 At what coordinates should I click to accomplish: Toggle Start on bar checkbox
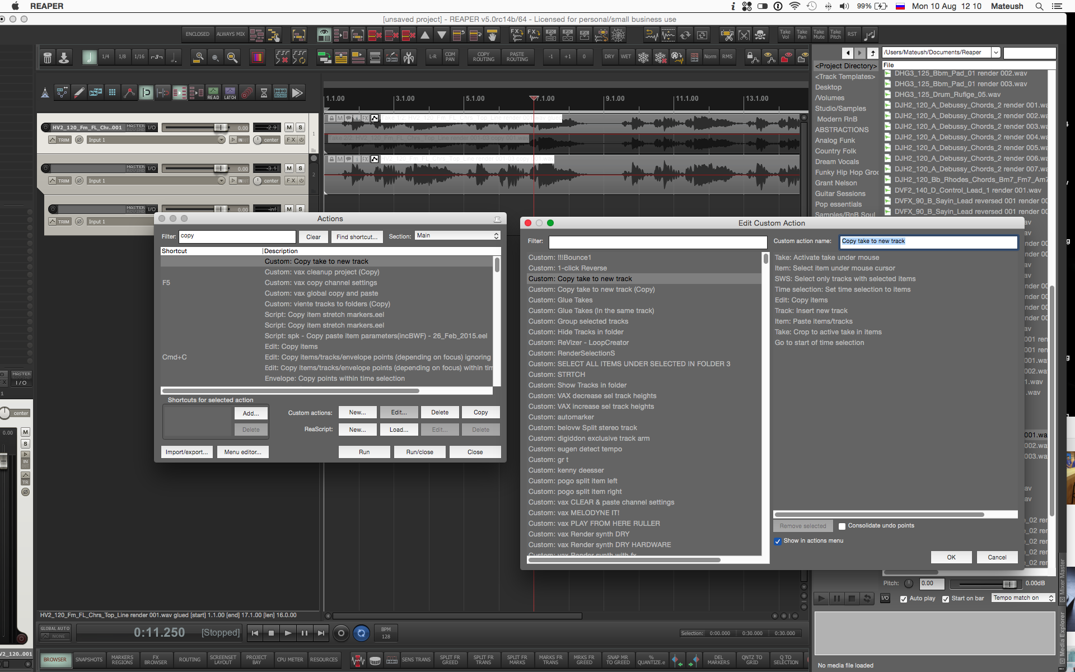[x=946, y=599]
